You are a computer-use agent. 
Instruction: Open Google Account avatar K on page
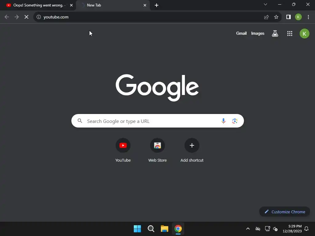point(305,33)
